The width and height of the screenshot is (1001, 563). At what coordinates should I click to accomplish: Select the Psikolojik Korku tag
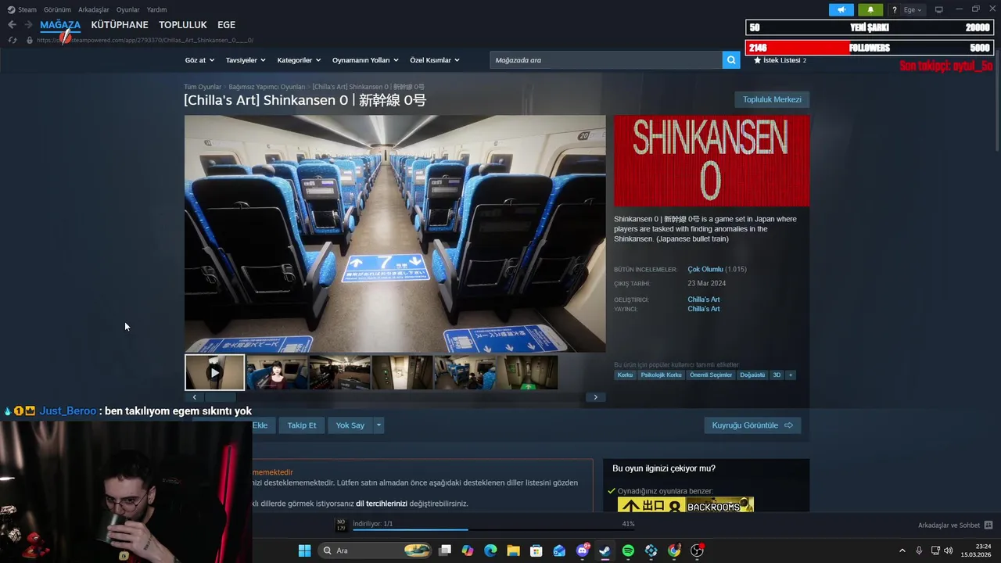point(662,375)
